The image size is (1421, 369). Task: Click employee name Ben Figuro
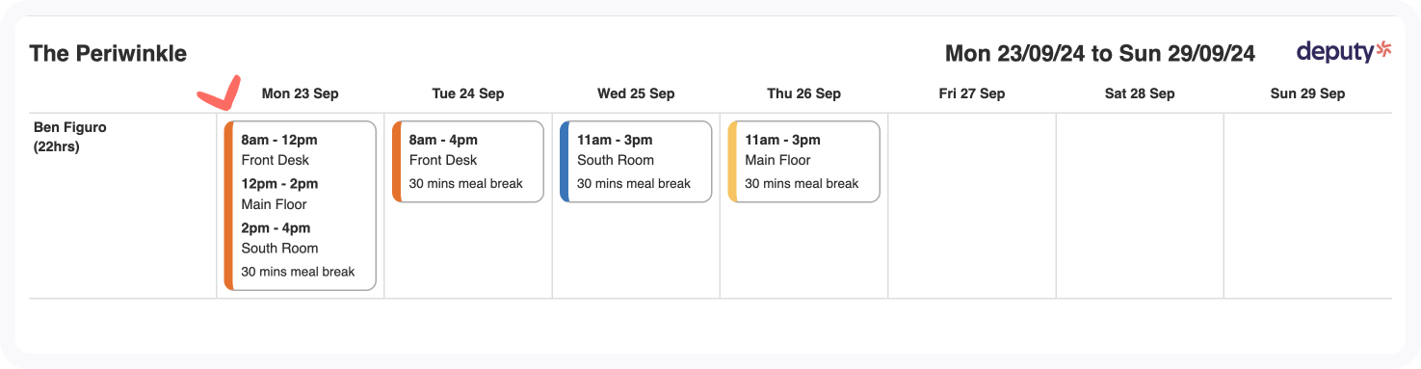(x=69, y=126)
